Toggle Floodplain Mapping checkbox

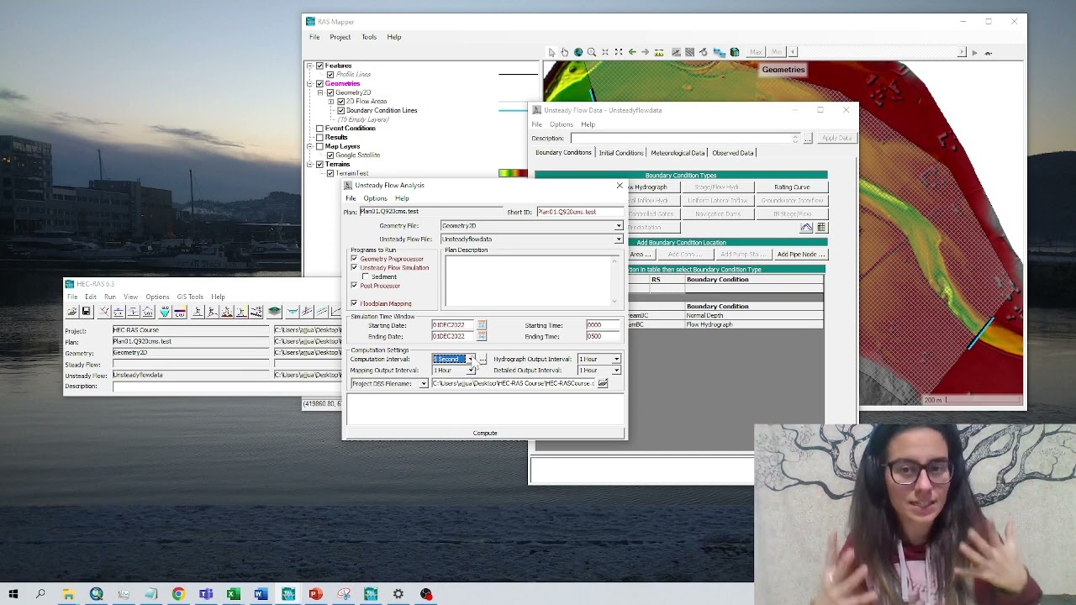(354, 303)
